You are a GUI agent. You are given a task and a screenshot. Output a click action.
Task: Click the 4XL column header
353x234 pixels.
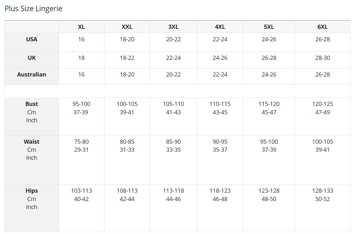click(x=220, y=27)
